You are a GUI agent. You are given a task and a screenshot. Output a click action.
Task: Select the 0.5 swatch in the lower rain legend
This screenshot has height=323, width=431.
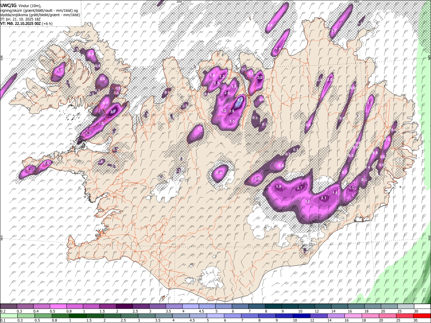click(x=43, y=316)
